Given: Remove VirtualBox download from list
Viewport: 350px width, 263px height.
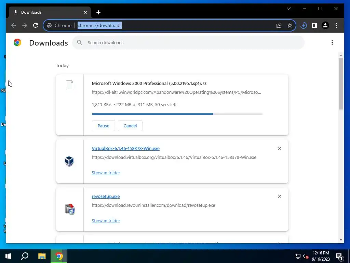Looking at the screenshot, I should click(280, 148).
